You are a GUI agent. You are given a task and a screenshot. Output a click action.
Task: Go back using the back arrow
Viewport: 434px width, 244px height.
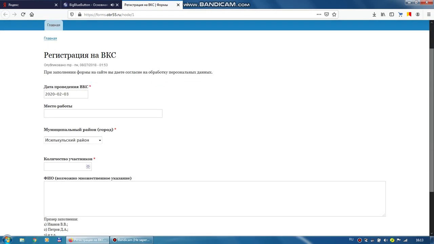pyautogui.click(x=5, y=15)
